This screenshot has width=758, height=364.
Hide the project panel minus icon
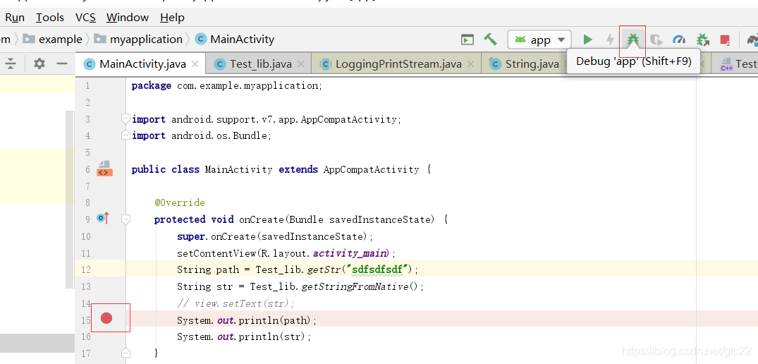pos(62,63)
